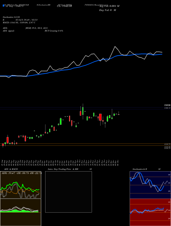Click the red RSI chart panel
Screen dimensions: 171x226
150,212
